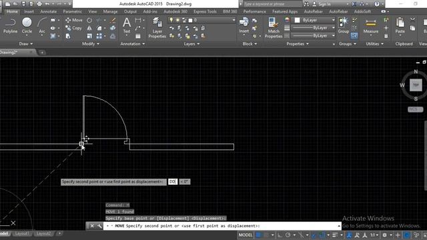Toggle Lineweight display in status bar
The width and height of the screenshot is (427, 240).
click(335, 235)
